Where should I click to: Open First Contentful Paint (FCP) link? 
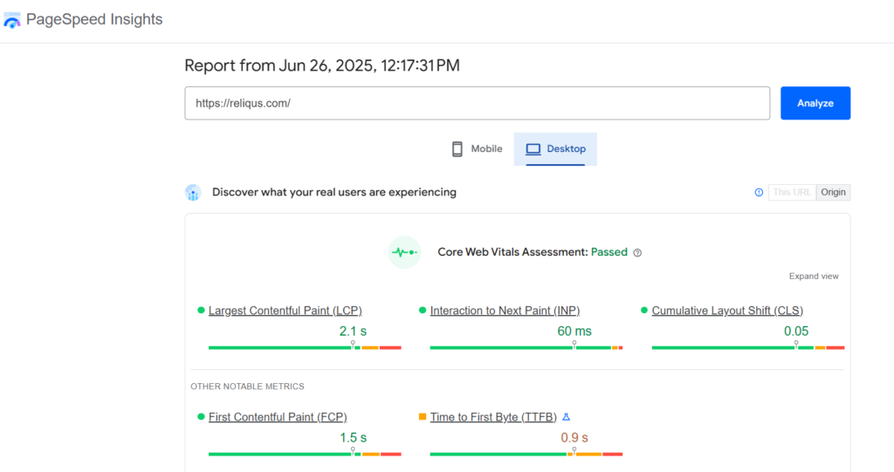point(278,417)
